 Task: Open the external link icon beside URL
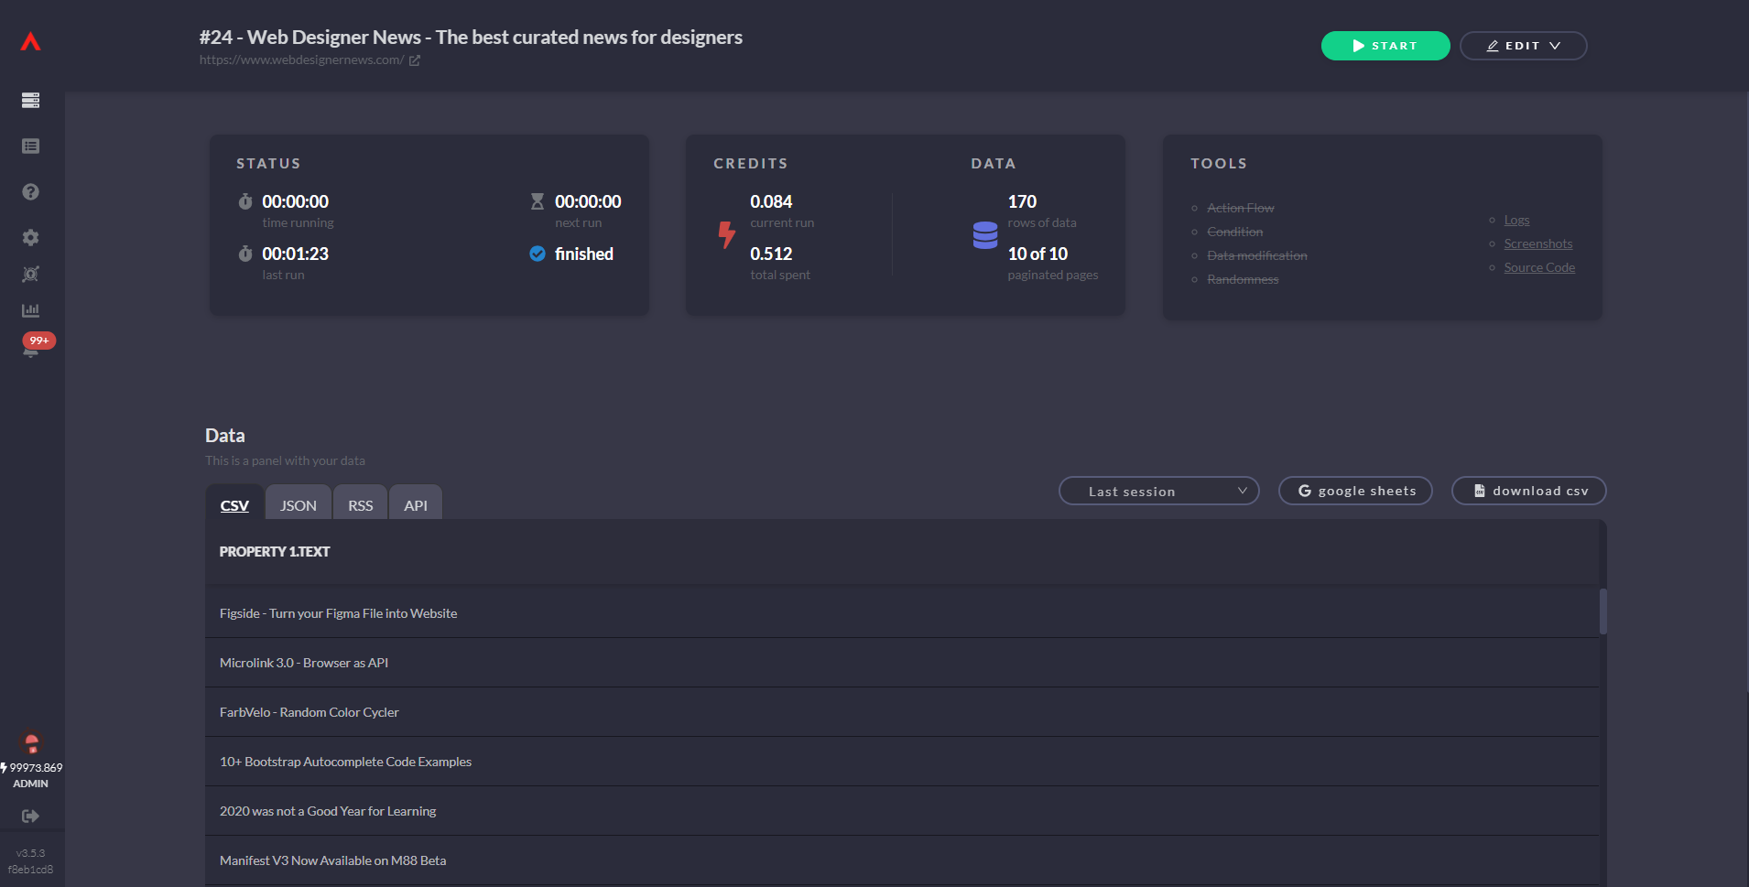[414, 60]
